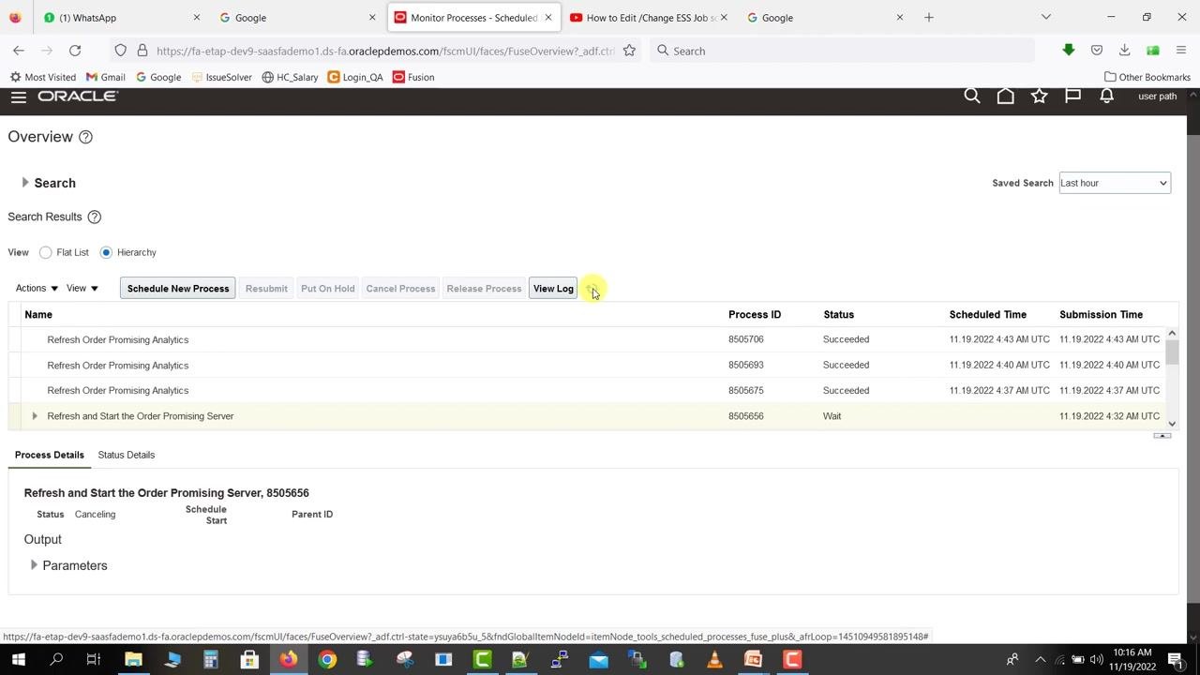Open Google Chrome from the taskbar
Screen dimensions: 1200x675
click(327, 660)
